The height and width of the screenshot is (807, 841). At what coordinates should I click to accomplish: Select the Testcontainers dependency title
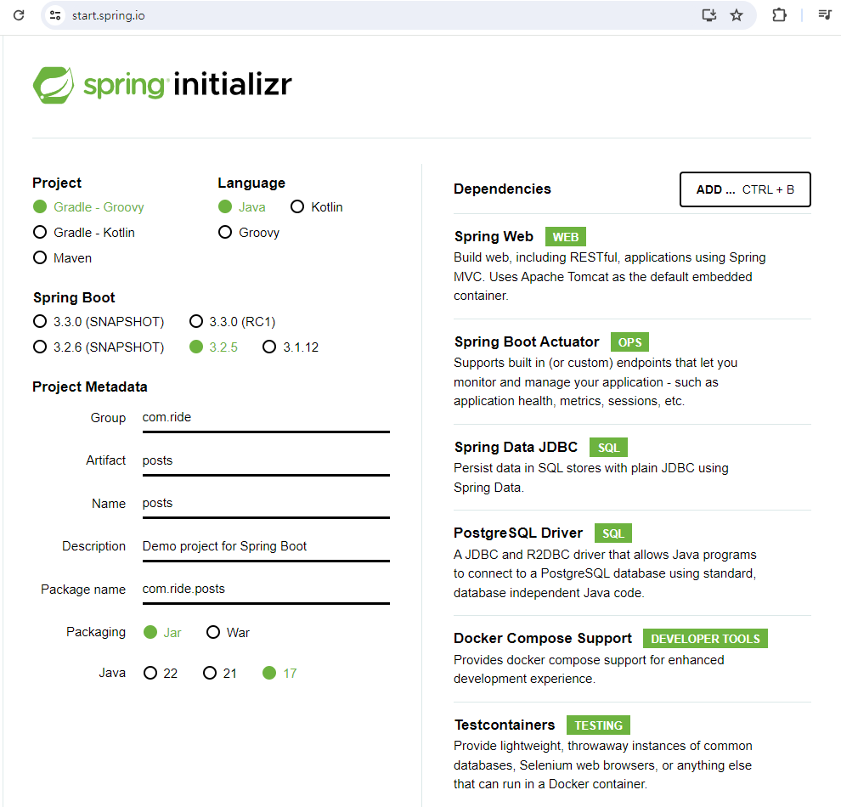point(505,725)
